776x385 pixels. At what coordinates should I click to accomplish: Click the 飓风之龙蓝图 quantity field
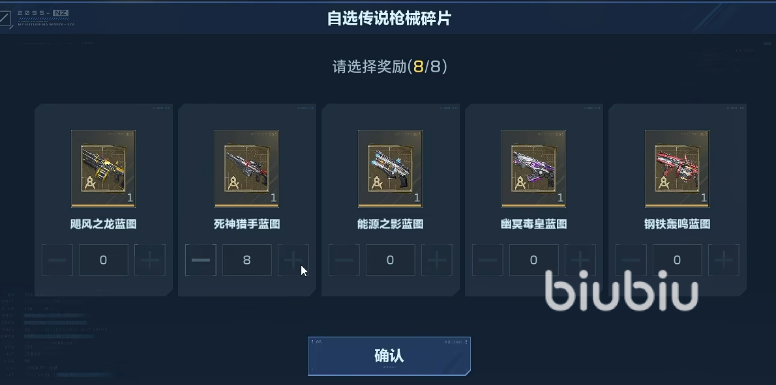pyautogui.click(x=104, y=260)
